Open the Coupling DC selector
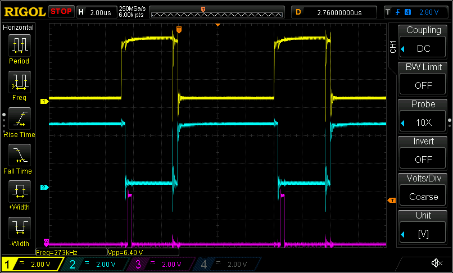 (423, 42)
